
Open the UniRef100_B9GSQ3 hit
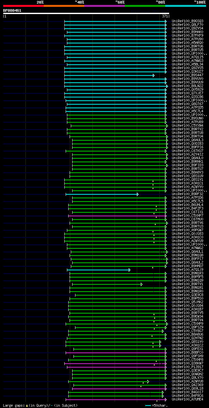[x=188, y=21]
